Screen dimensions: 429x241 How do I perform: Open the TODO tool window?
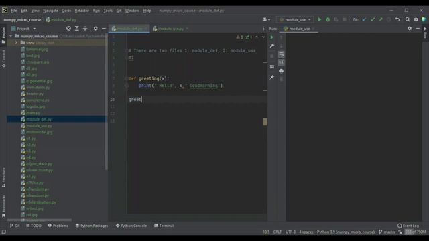click(34, 226)
